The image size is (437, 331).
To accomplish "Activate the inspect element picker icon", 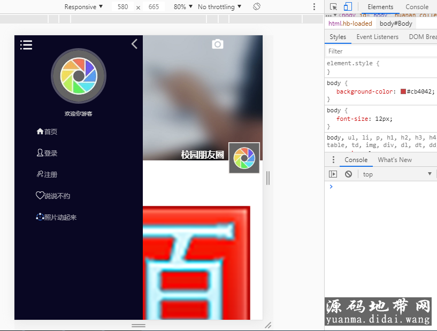I will click(333, 7).
